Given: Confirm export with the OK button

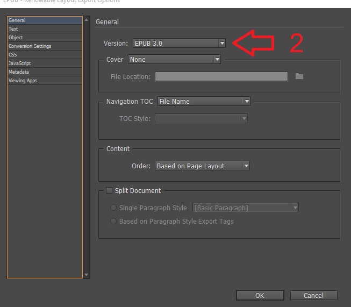Looking at the screenshot, I should coord(260,295).
